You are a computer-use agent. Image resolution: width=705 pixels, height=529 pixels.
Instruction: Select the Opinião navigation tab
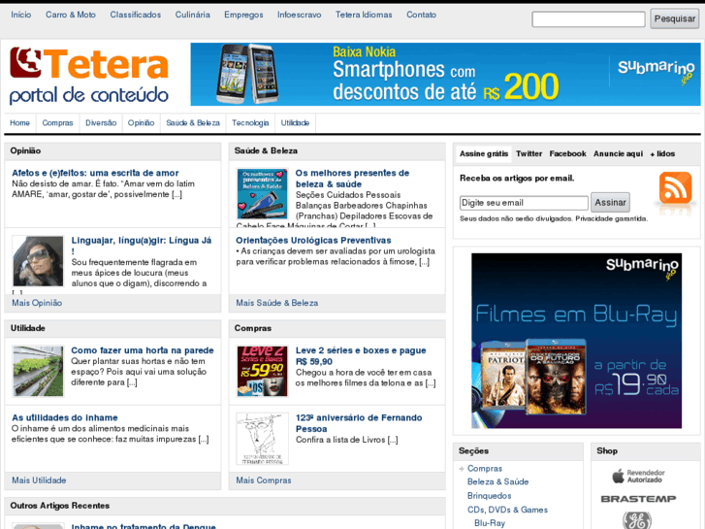tap(141, 123)
